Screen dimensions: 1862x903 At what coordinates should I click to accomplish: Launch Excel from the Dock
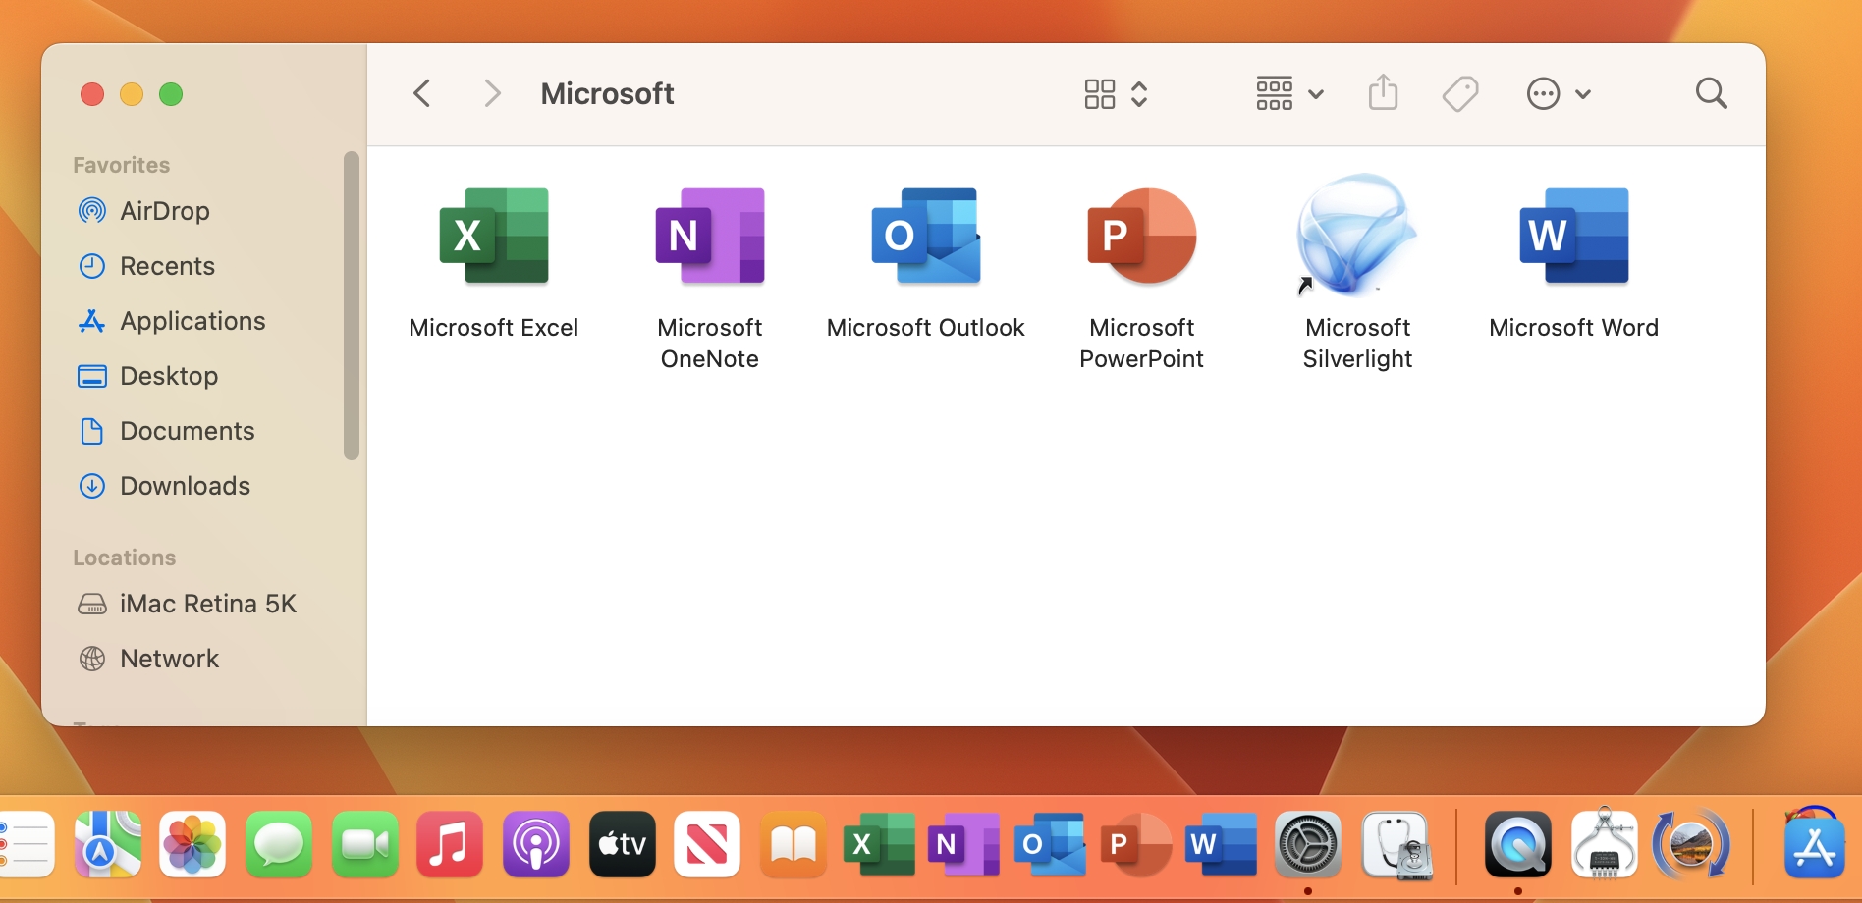pyautogui.click(x=880, y=844)
